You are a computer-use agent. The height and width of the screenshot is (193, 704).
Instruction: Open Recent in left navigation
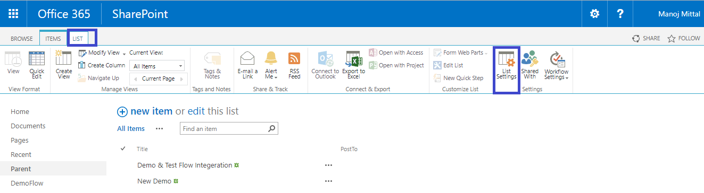(21, 155)
